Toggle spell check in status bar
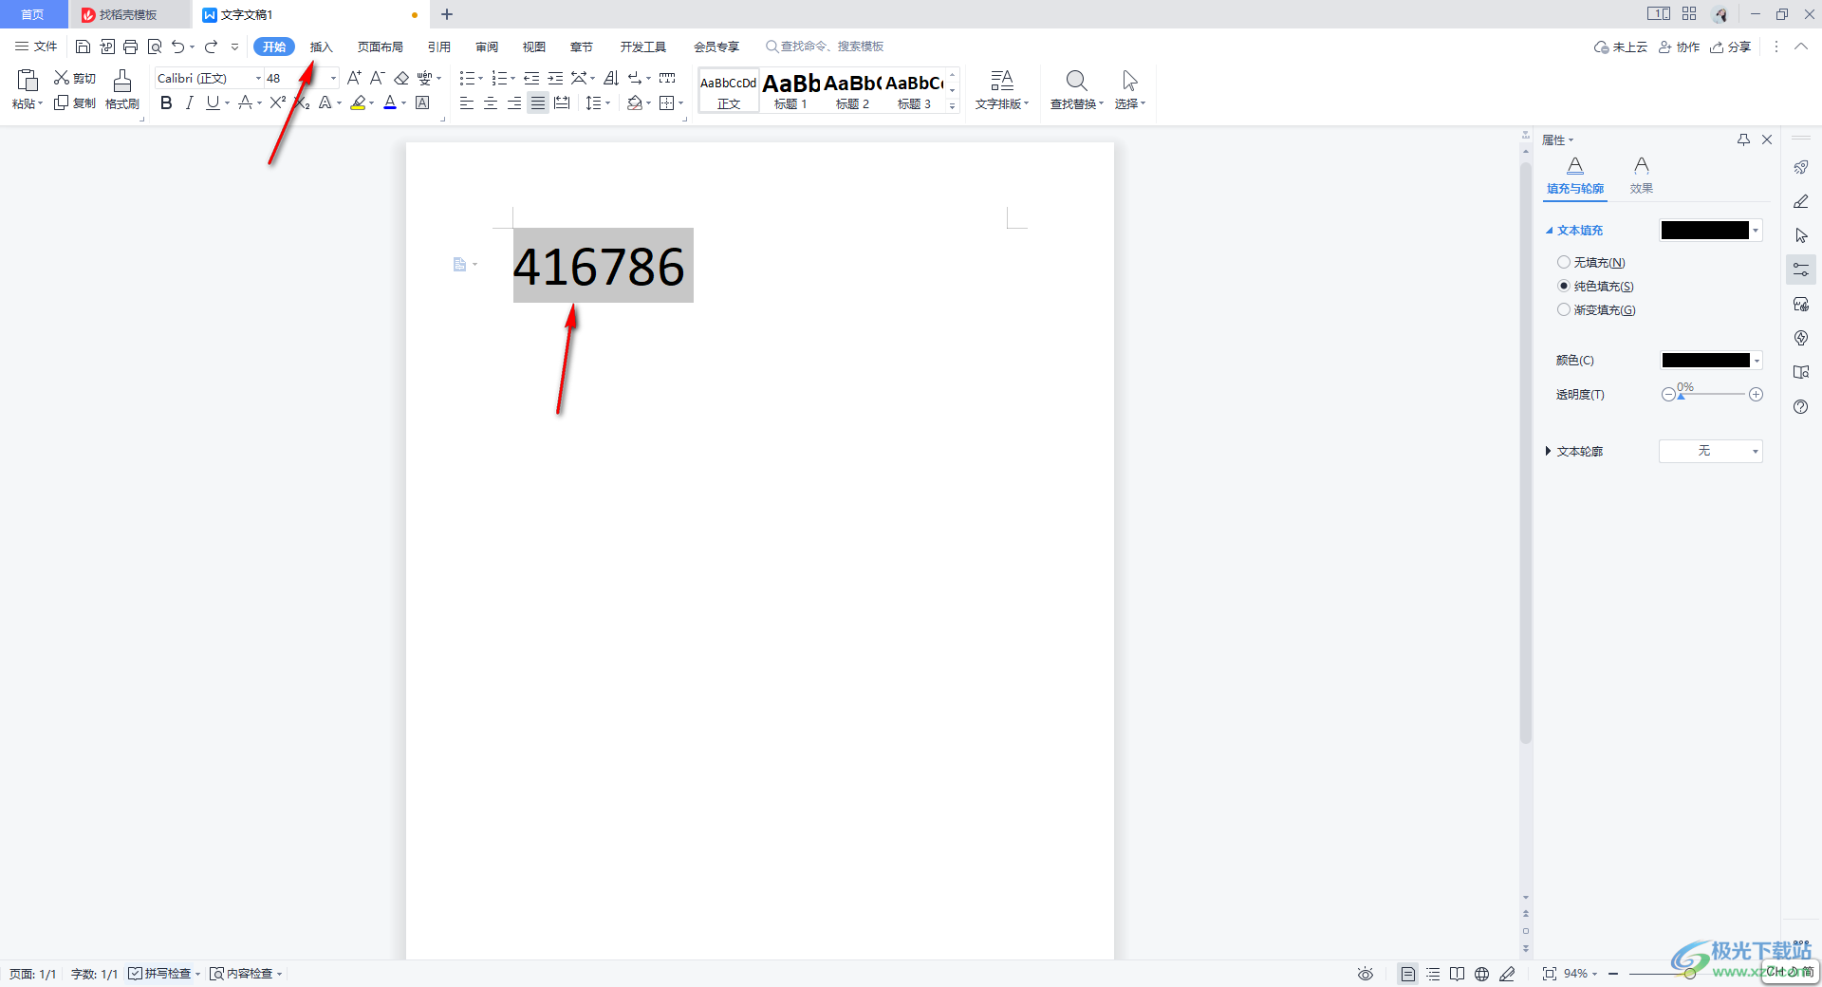The image size is (1822, 987). point(163,974)
